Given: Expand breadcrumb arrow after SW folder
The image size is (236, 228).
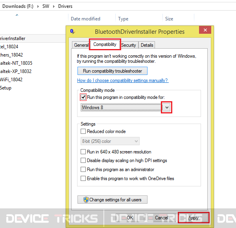Looking at the screenshot, I should coord(54,6).
